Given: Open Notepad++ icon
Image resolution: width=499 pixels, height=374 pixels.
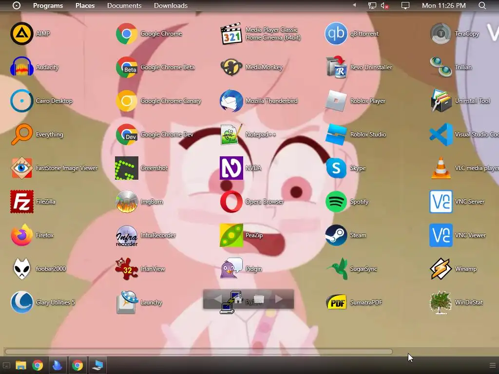Looking at the screenshot, I should click(x=231, y=134).
